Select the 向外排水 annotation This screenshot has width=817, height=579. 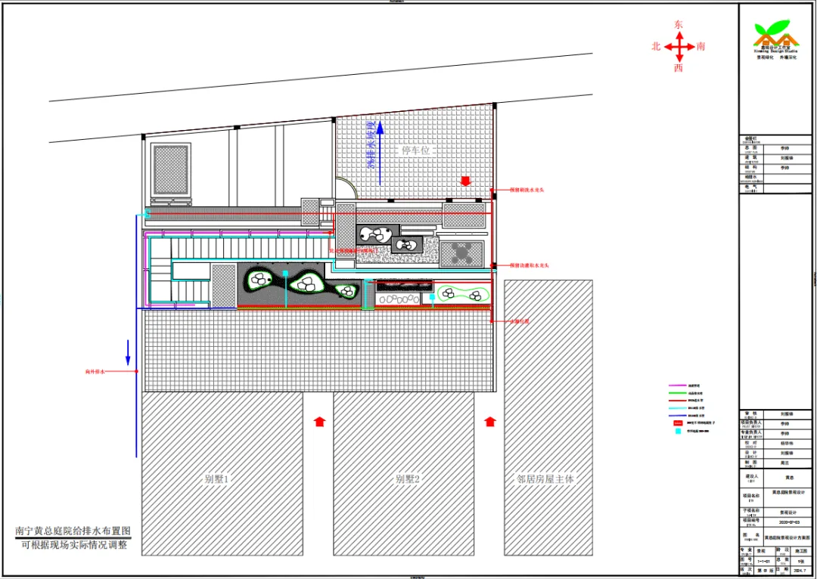click(95, 372)
